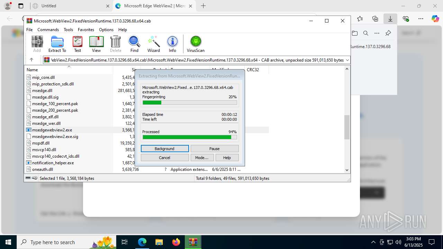Select oneauth.dll file
This screenshot has width=443, height=249.
42,169
